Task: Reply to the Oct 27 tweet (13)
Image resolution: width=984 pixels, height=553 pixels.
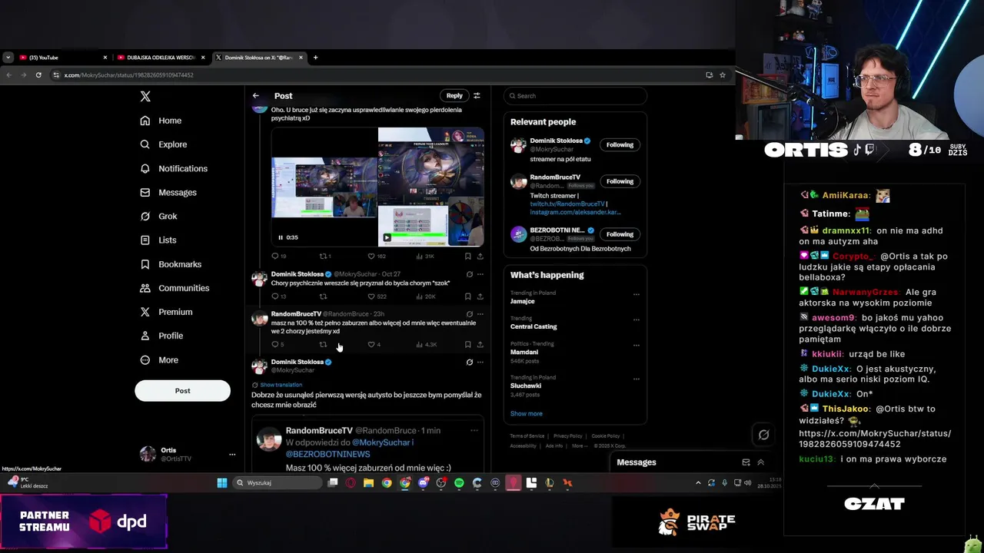Action: 278,296
